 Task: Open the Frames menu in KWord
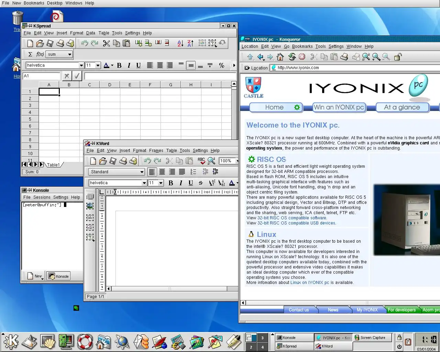(156, 151)
